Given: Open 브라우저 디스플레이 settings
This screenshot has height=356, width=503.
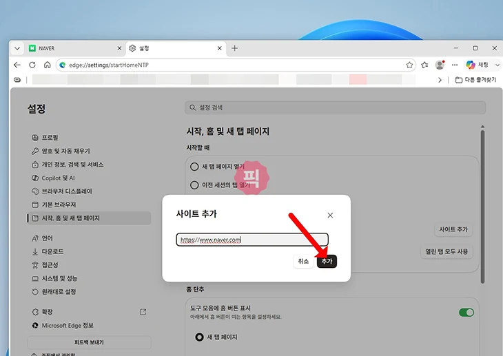Looking at the screenshot, I should (89, 191).
